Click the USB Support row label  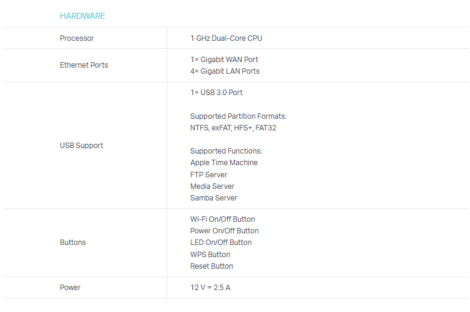pyautogui.click(x=82, y=146)
